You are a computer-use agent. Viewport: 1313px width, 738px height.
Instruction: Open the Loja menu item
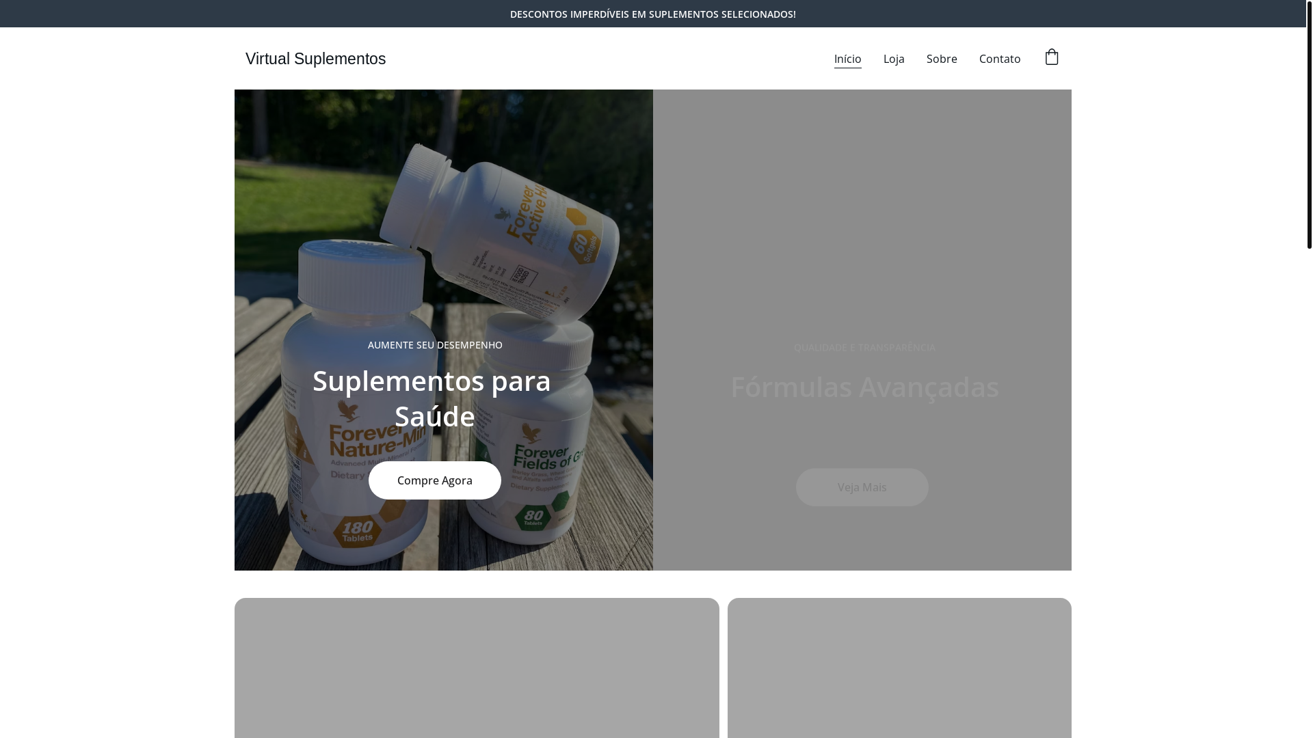coord(894,59)
